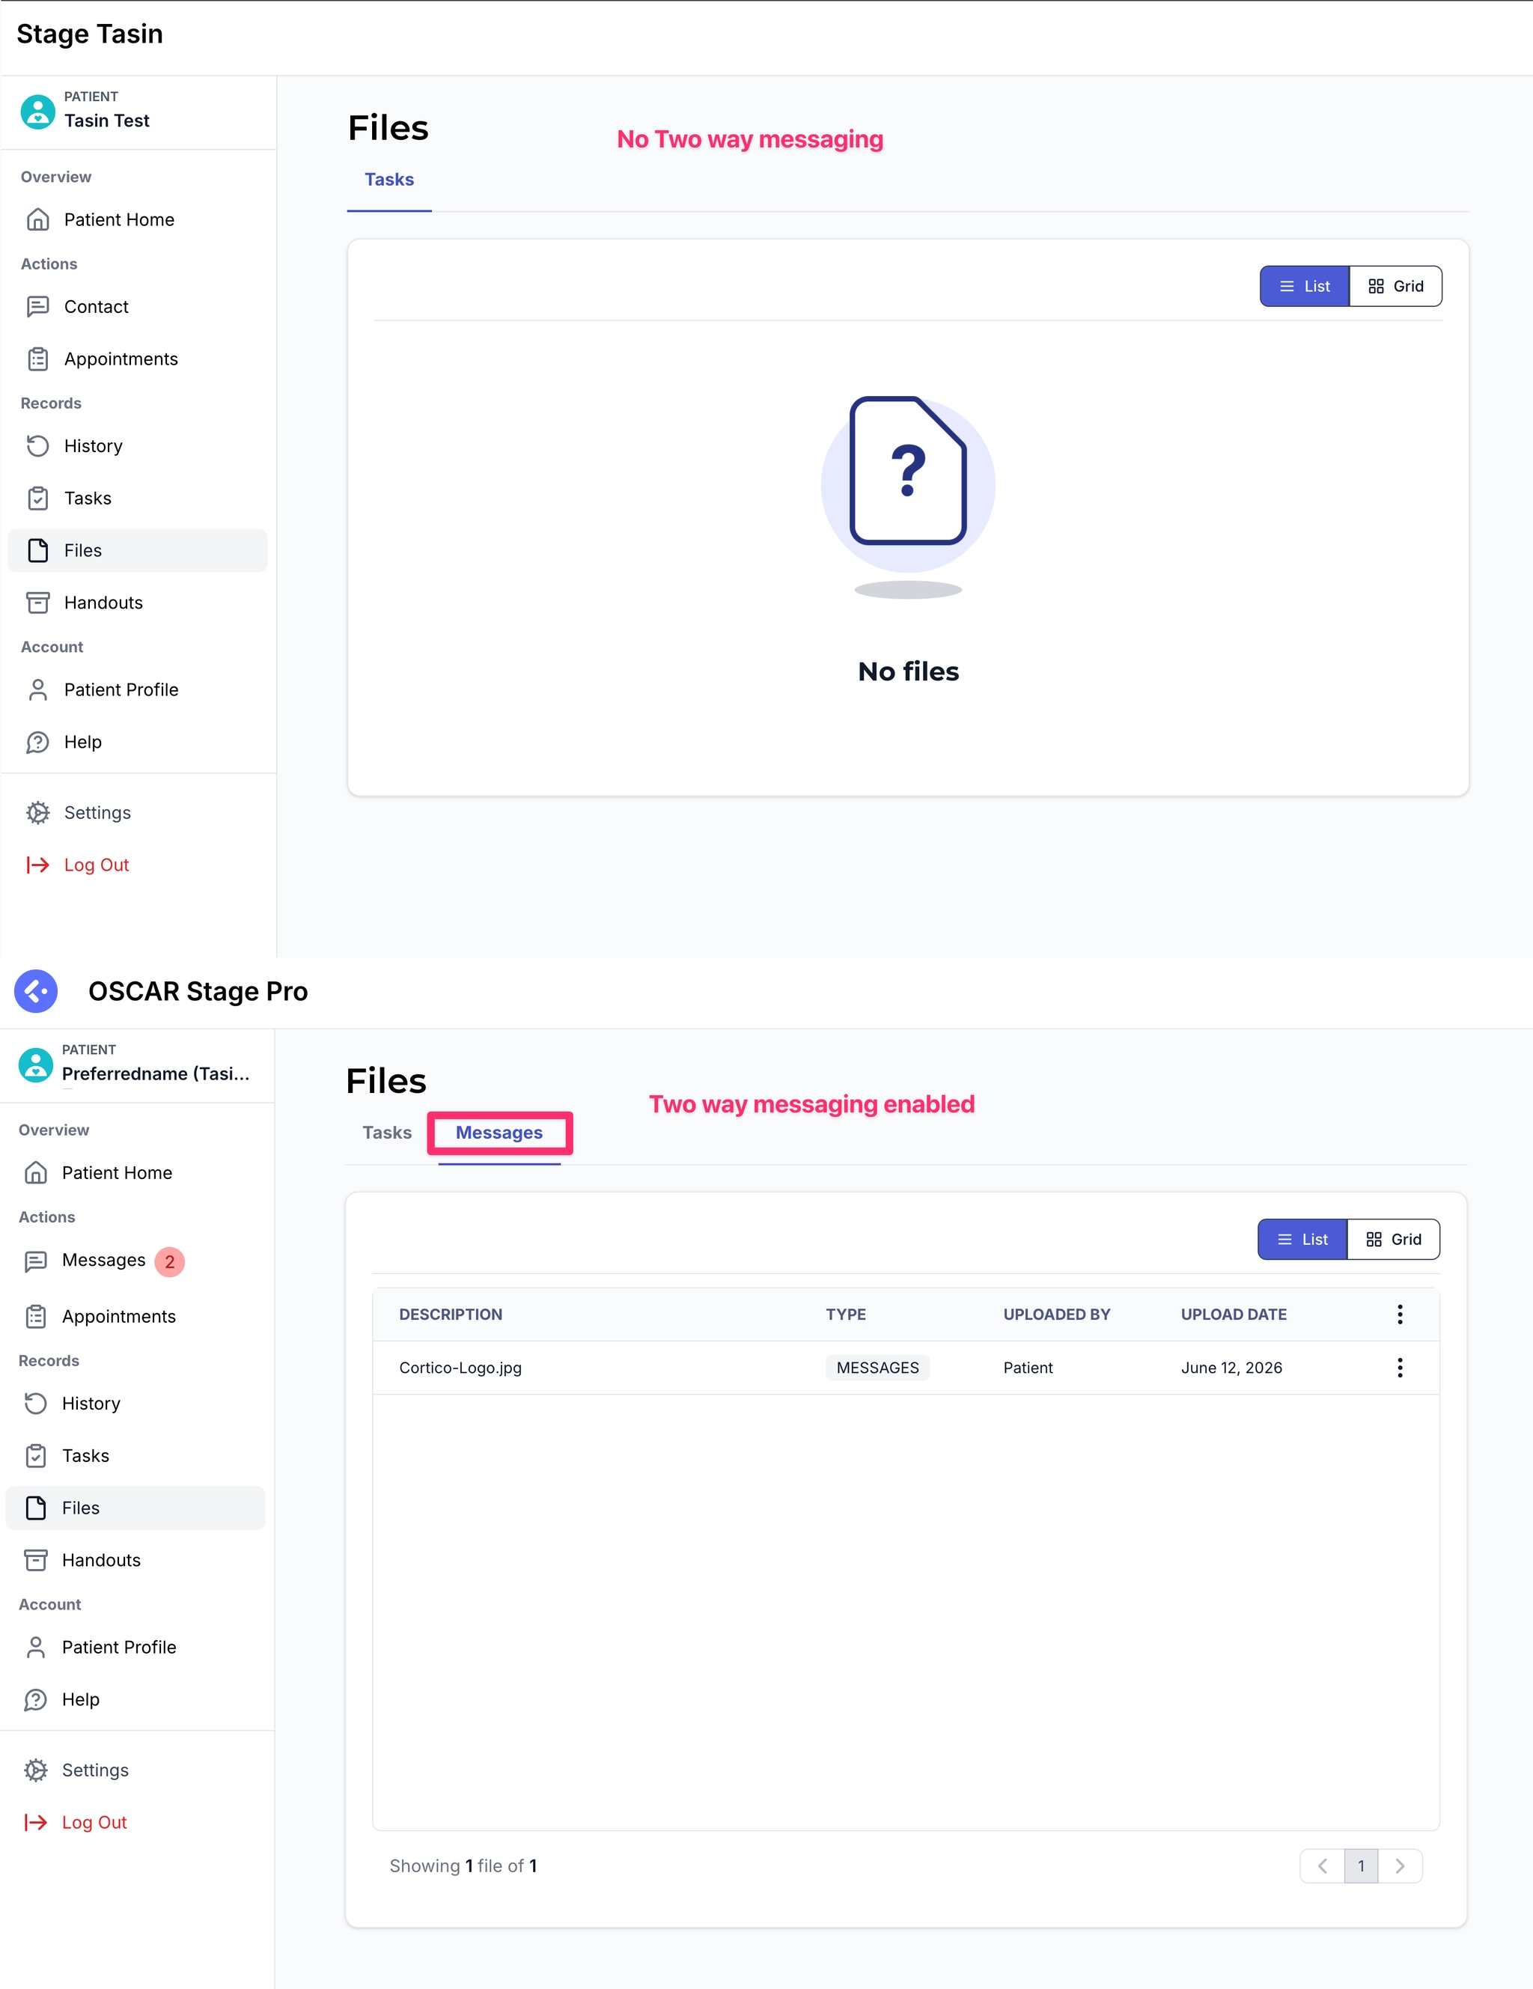This screenshot has height=1989, width=1533.
Task: Open row options for Cortico-Logo.jpg
Action: [1400, 1368]
